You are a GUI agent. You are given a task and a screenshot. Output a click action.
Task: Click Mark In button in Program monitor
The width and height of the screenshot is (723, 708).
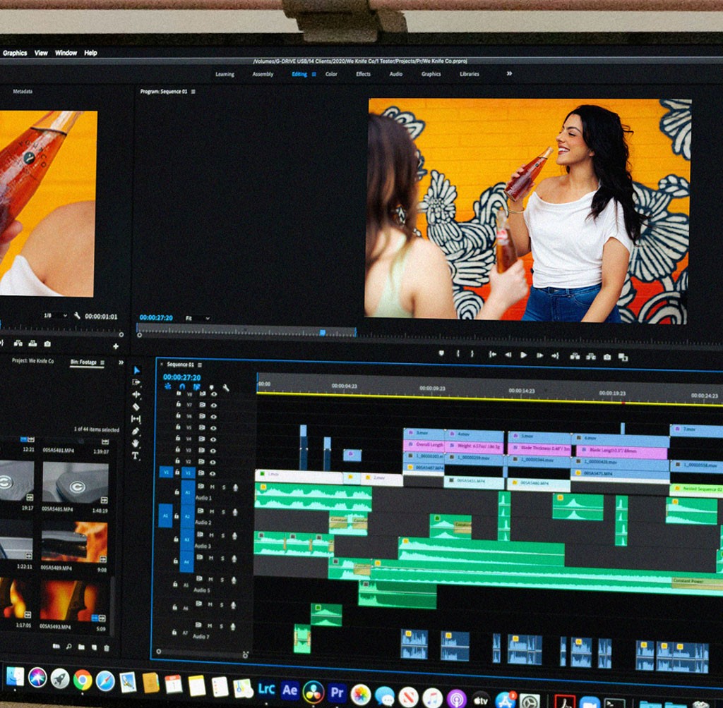(458, 354)
